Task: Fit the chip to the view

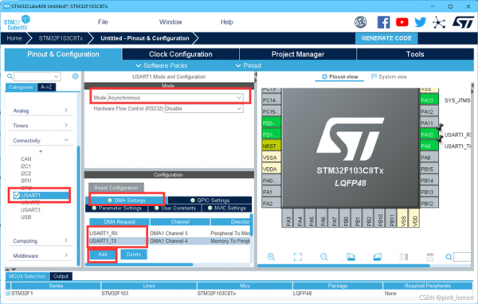Action: pos(298,257)
